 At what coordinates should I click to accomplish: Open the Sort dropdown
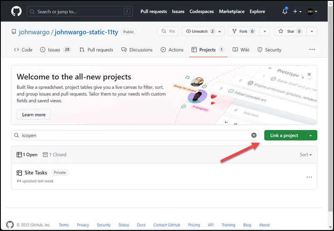pyautogui.click(x=306, y=155)
